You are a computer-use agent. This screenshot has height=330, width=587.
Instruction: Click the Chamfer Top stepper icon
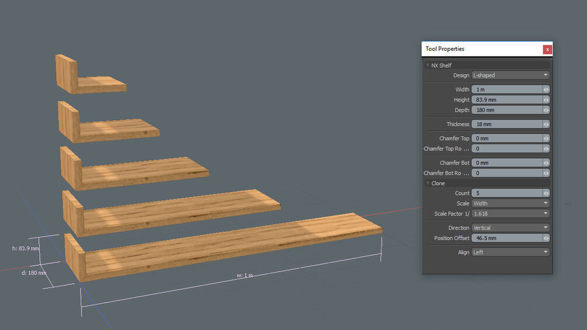click(x=546, y=138)
